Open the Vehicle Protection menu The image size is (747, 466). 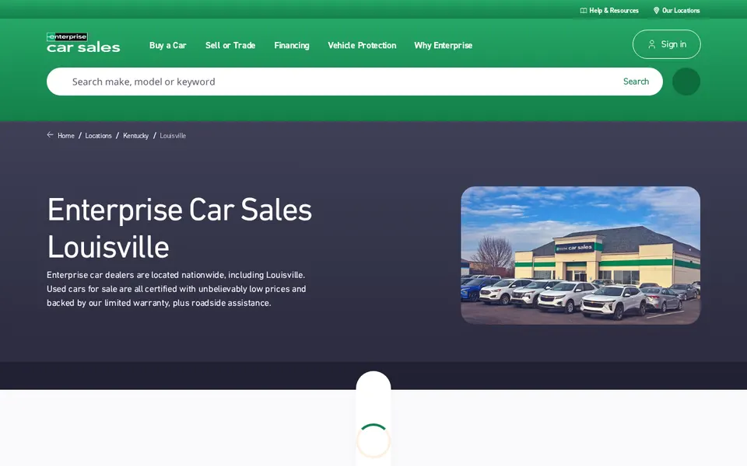(362, 45)
